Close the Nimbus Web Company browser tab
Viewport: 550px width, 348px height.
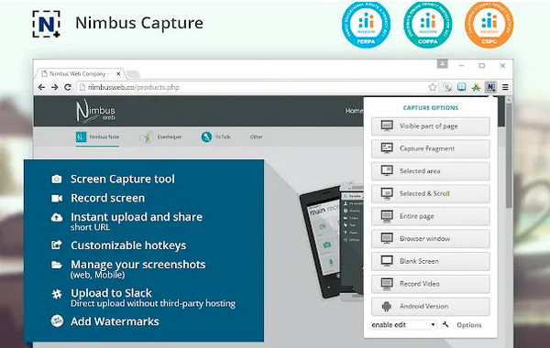(x=118, y=74)
